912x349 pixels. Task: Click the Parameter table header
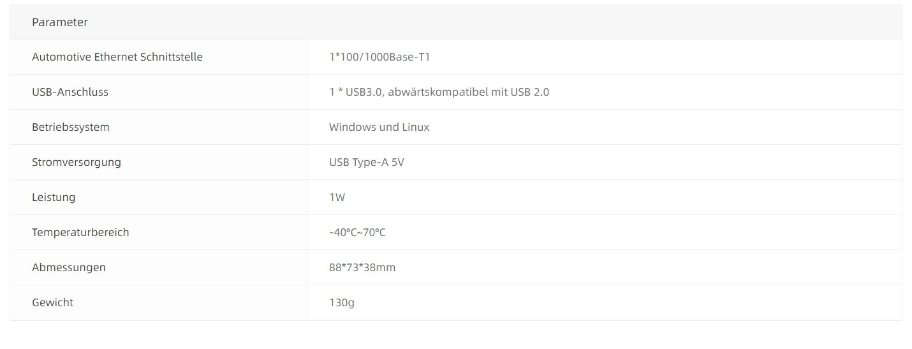60,22
